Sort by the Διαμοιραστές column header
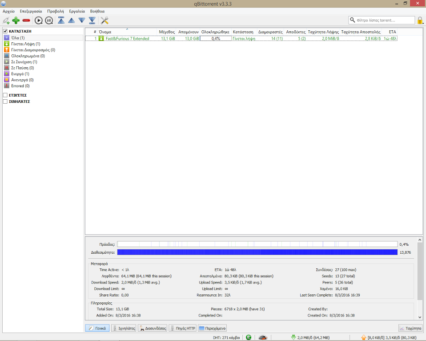The height and width of the screenshot is (341, 426). (270, 32)
